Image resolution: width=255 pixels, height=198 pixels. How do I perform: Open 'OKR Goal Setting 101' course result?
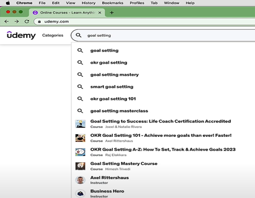[161, 135]
